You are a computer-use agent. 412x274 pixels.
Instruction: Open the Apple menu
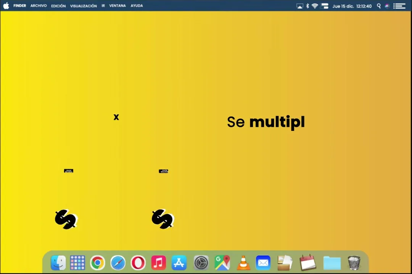(6, 5)
